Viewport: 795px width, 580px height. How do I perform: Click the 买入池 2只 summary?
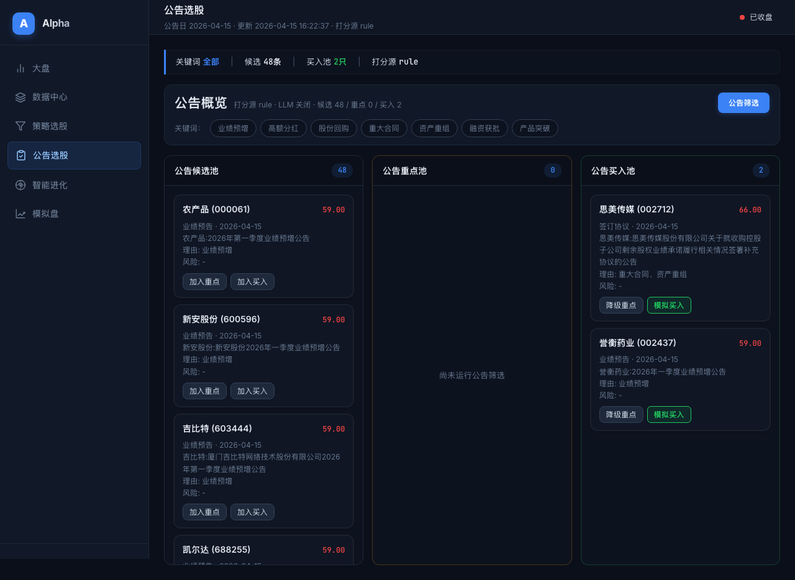coord(327,62)
